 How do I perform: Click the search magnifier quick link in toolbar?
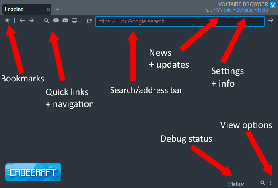click(47, 21)
